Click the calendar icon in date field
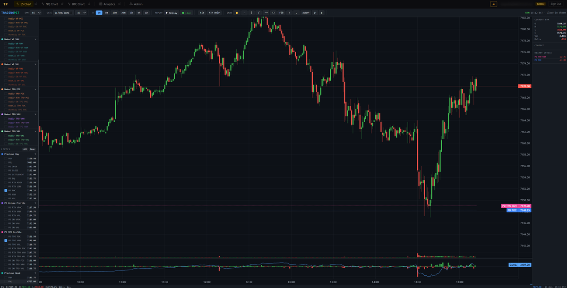 coord(72,13)
